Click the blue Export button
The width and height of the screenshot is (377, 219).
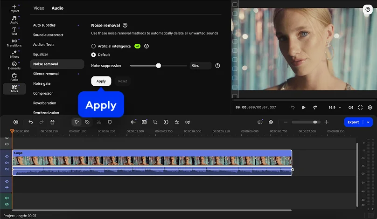(353, 122)
